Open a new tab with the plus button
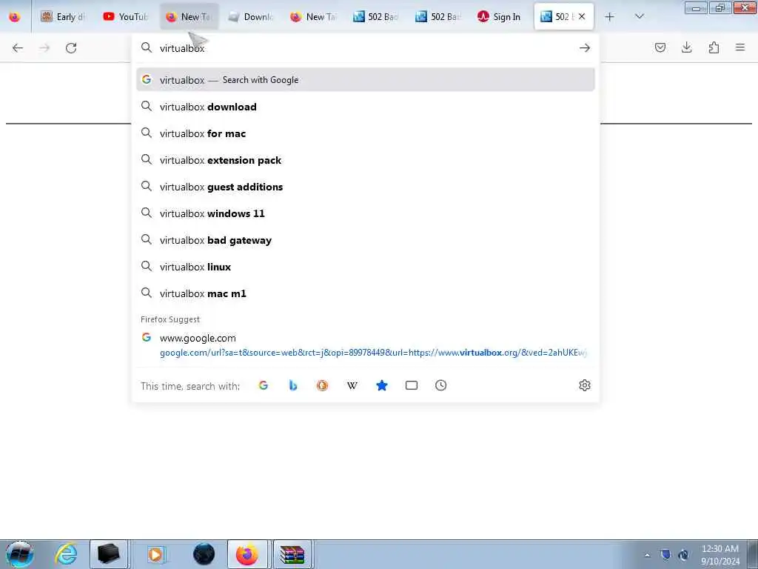Image resolution: width=758 pixels, height=569 pixels. tap(610, 17)
